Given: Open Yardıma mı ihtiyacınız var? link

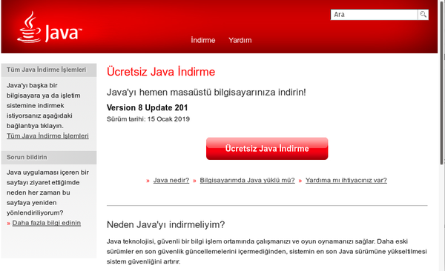Looking at the screenshot, I should [x=346, y=180].
